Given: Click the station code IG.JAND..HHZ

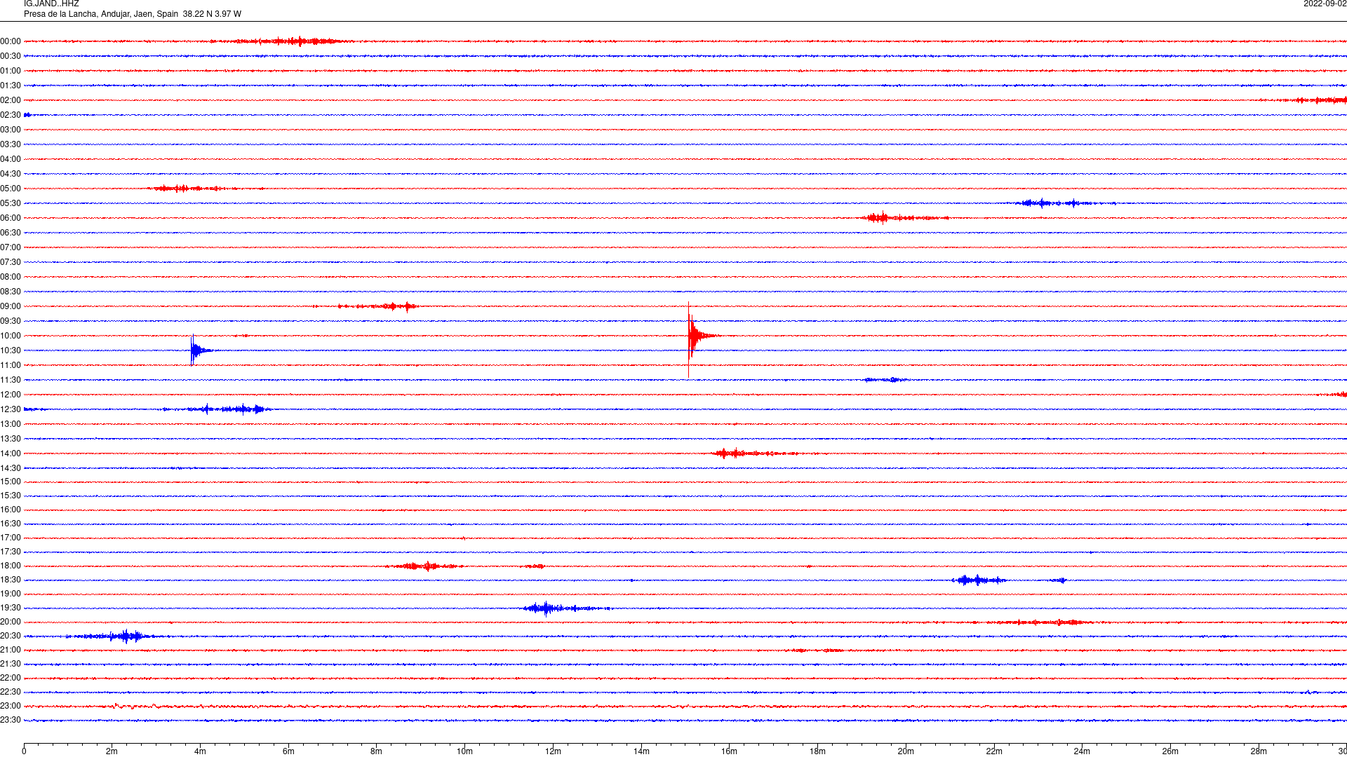Looking at the screenshot, I should (51, 4).
